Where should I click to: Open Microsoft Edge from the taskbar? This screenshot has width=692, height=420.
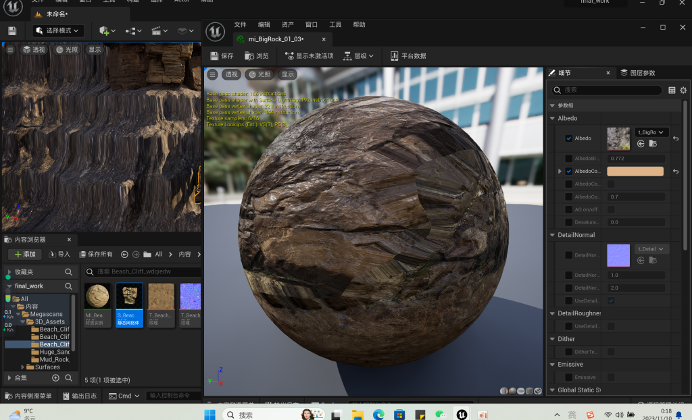tap(378, 415)
